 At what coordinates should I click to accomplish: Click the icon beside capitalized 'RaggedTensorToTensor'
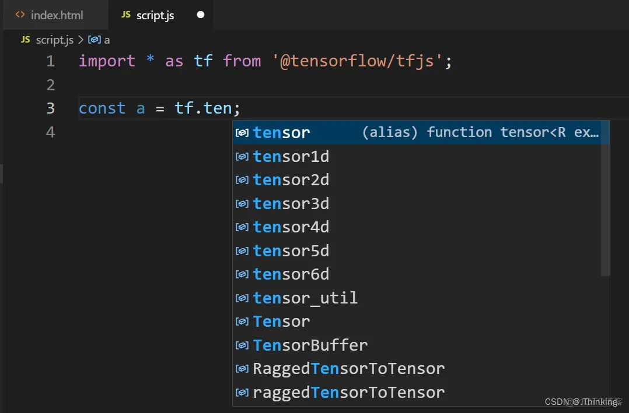[242, 369]
